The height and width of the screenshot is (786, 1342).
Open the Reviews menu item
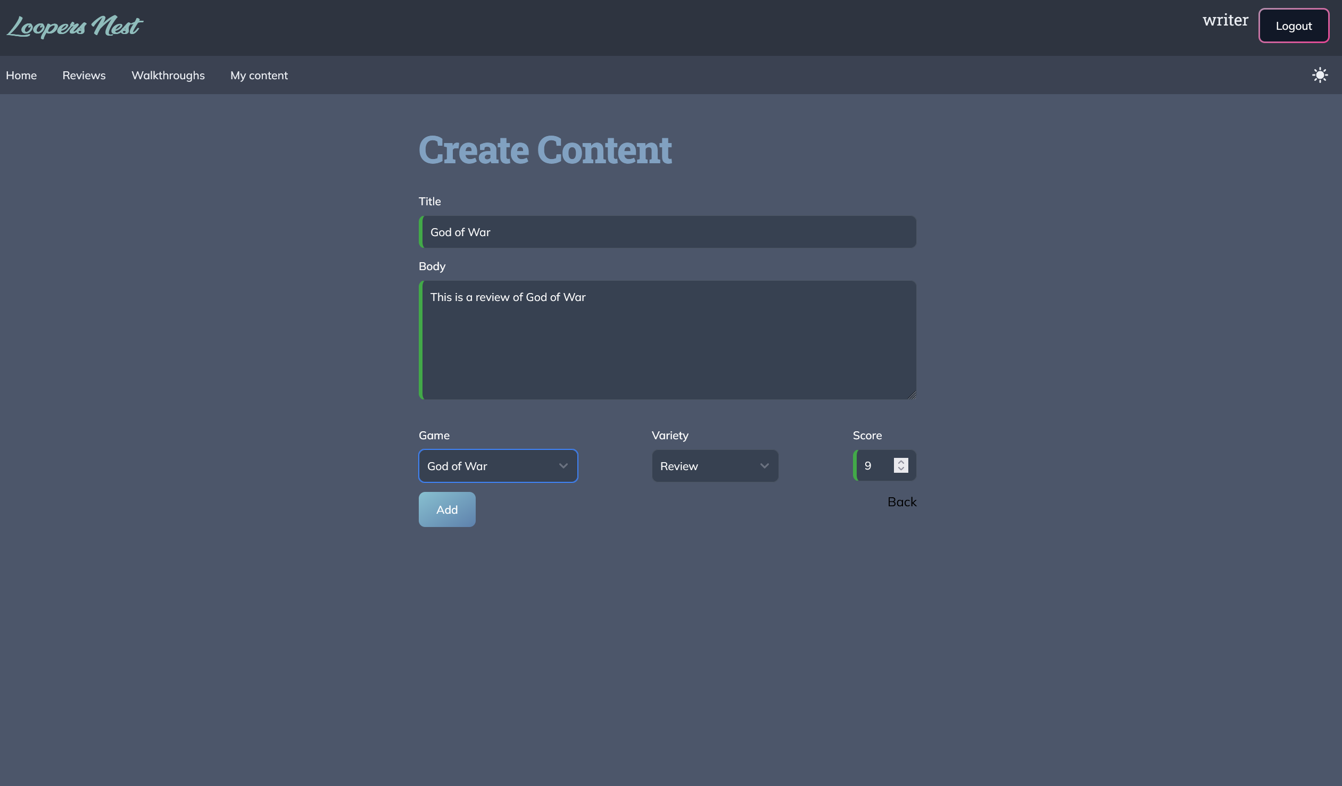pyautogui.click(x=84, y=75)
